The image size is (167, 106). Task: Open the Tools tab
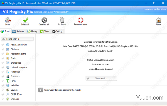point(45,31)
